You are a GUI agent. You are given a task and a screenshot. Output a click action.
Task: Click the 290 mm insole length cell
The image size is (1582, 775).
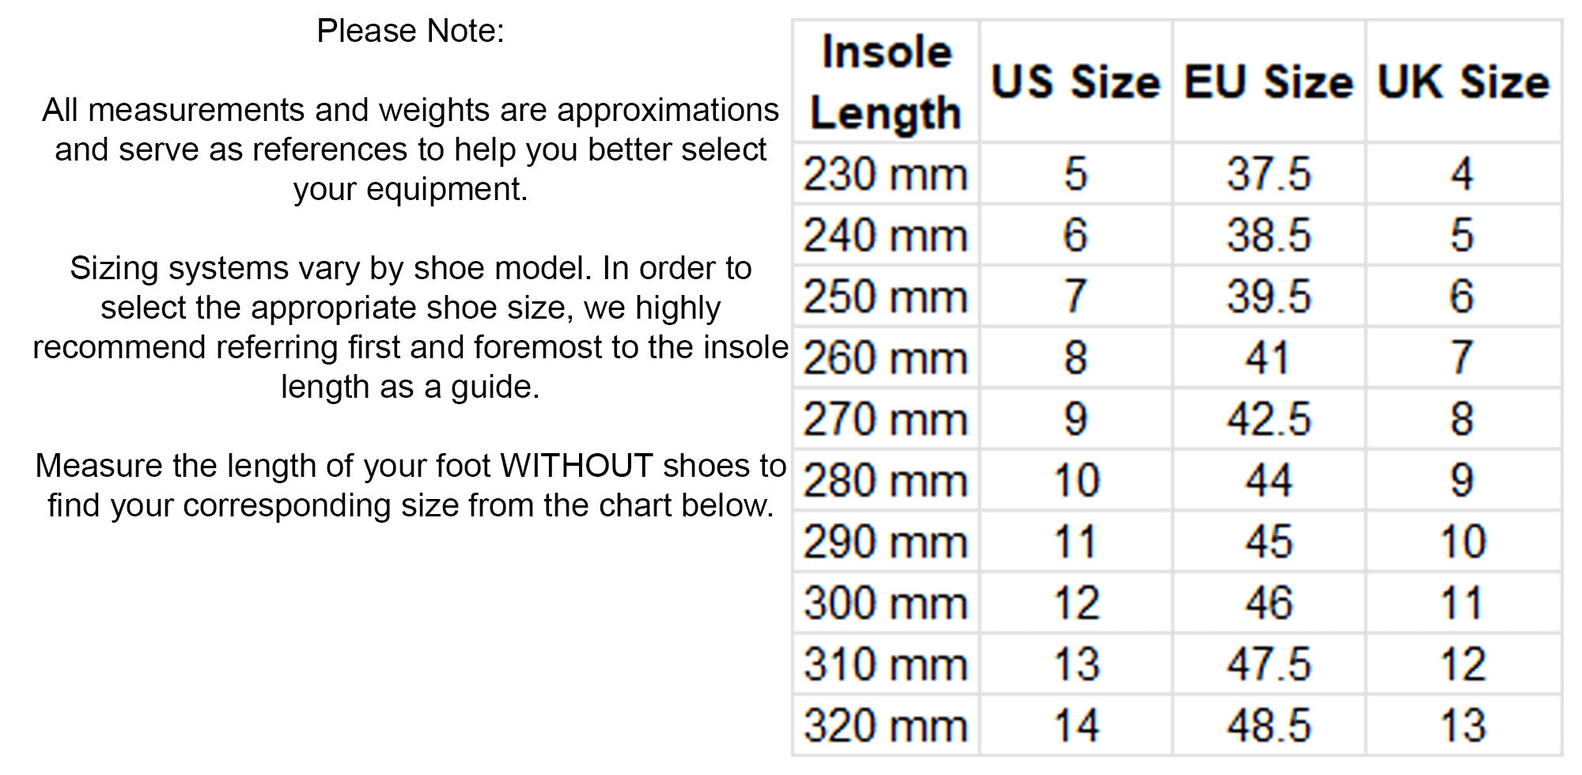[885, 542]
